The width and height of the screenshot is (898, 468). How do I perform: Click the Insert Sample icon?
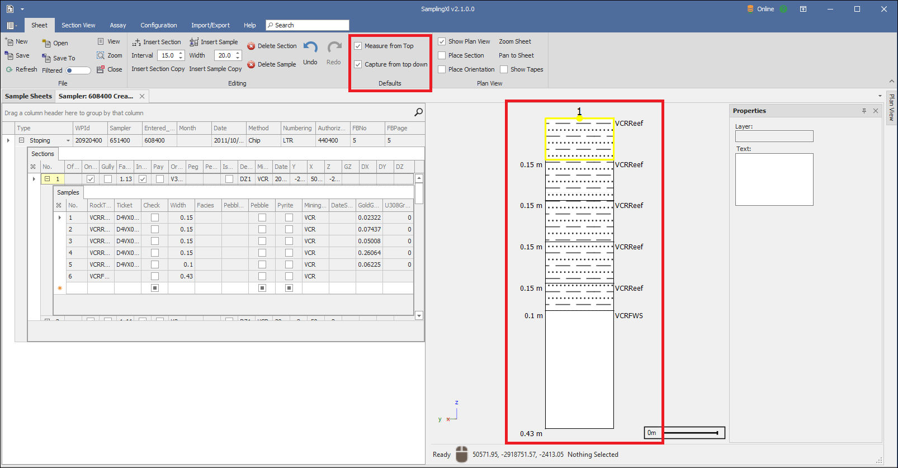point(194,42)
